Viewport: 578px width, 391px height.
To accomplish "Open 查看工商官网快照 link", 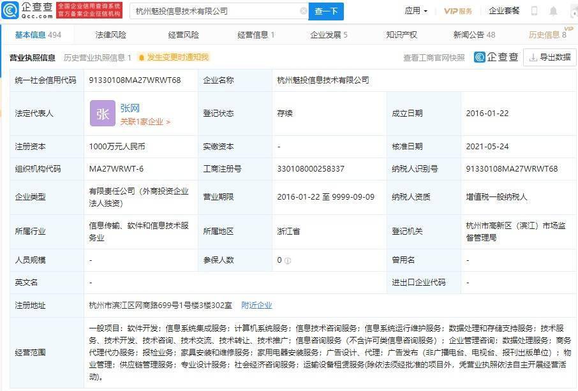I will coord(434,57).
